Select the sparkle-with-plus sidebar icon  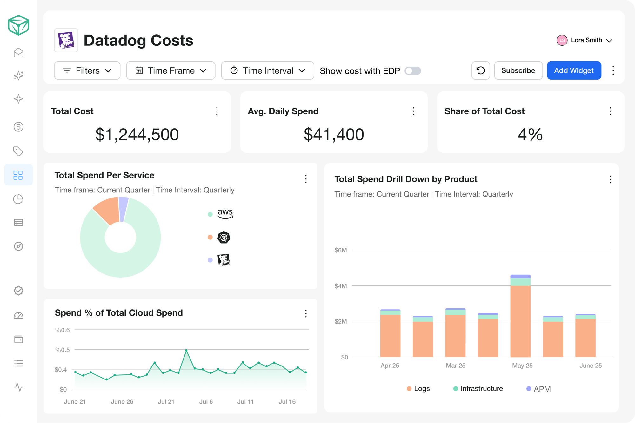click(18, 76)
